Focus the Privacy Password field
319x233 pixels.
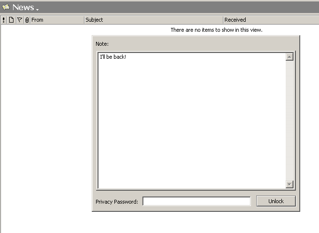click(196, 201)
